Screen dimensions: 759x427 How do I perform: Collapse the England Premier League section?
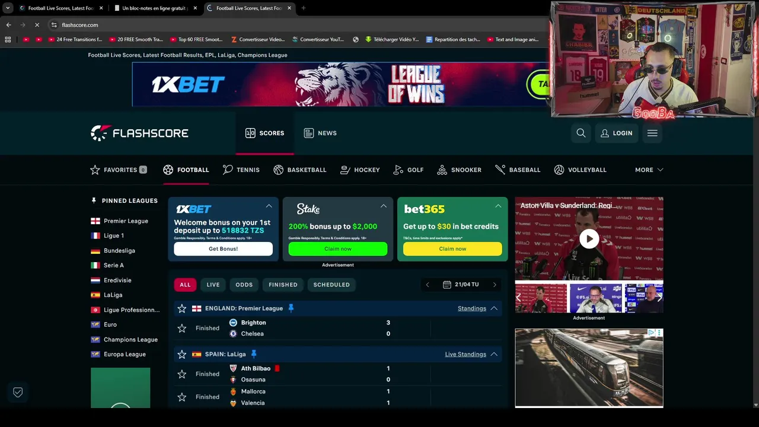click(x=494, y=308)
